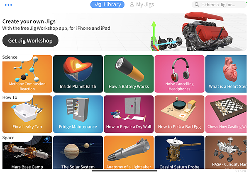Open the How to Pick a Bad Egg jig
This screenshot has height=173, width=249.
point(179,114)
